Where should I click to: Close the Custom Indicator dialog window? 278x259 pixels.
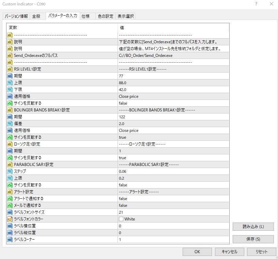(272, 4)
